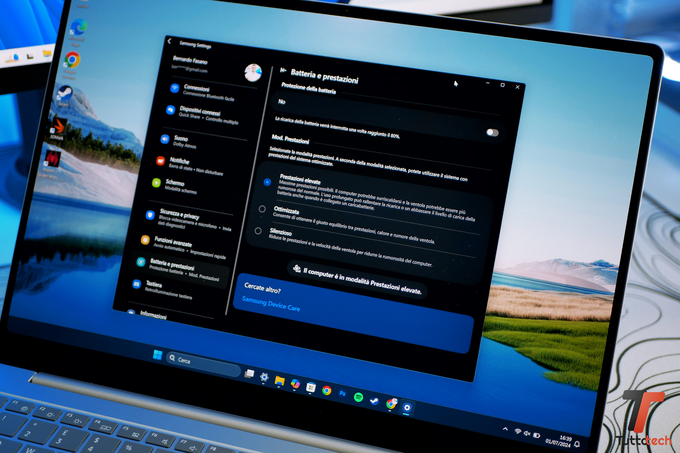The width and height of the screenshot is (680, 453).
Task: Click the Sicurezza e privacy shield icon
Action: [150, 215]
